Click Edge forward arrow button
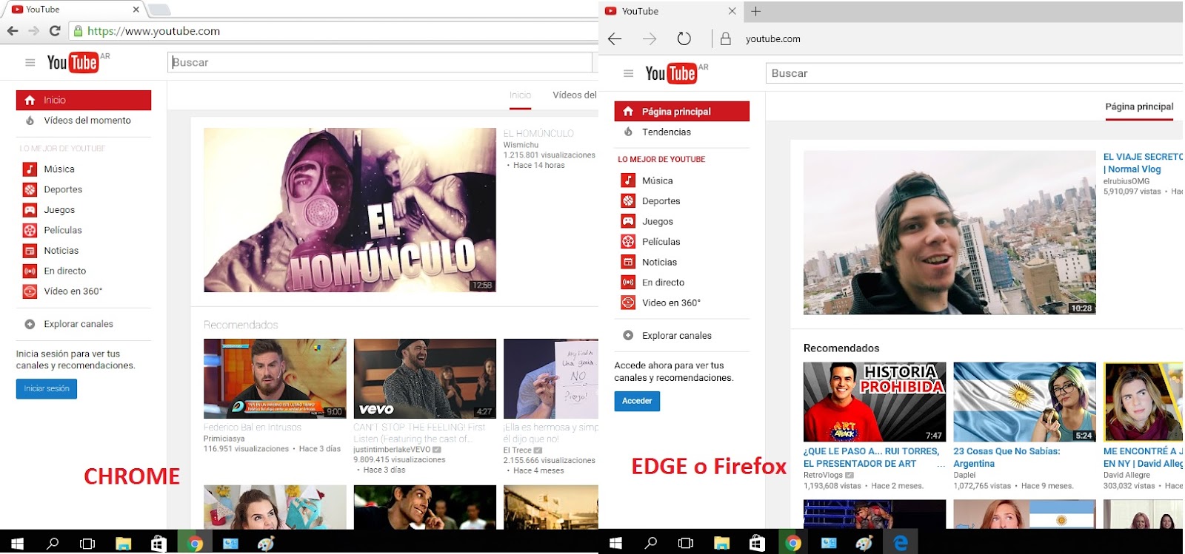Viewport: 1185px width, 554px height. pyautogui.click(x=650, y=38)
